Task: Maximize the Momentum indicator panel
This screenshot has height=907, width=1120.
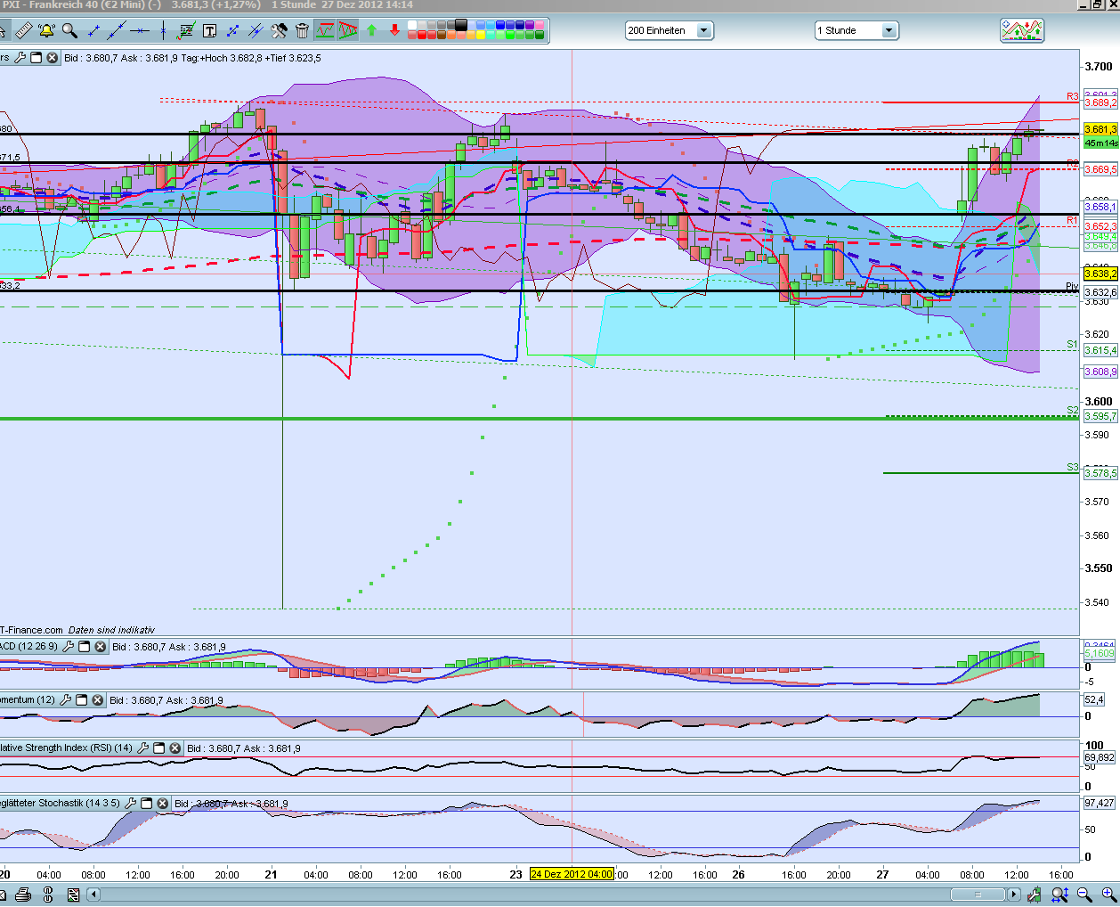Action: click(82, 700)
